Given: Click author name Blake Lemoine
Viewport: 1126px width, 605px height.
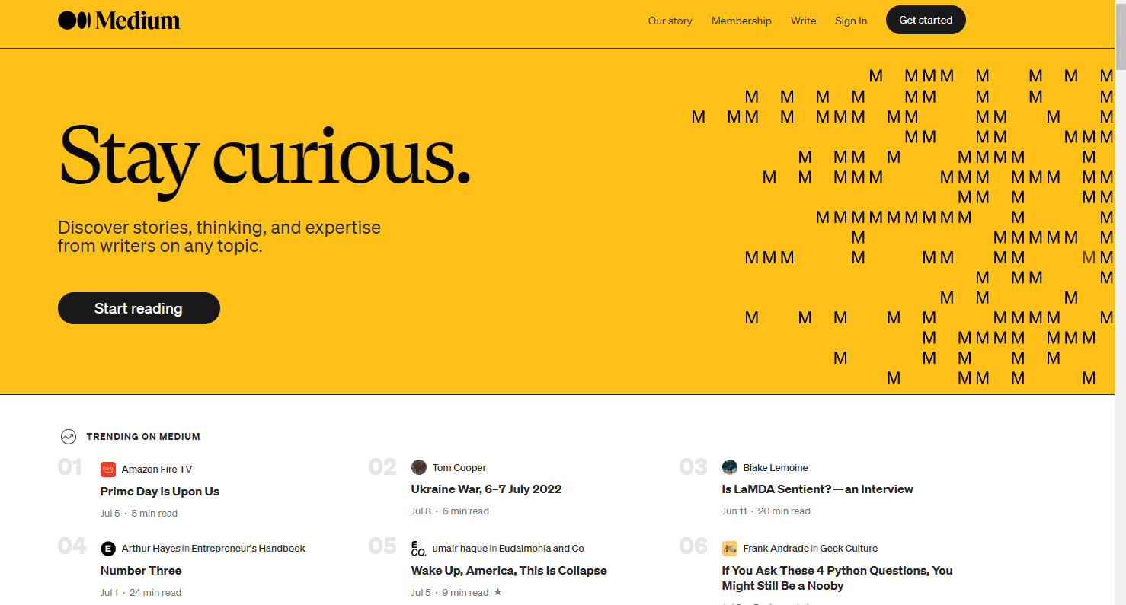Looking at the screenshot, I should 776,468.
